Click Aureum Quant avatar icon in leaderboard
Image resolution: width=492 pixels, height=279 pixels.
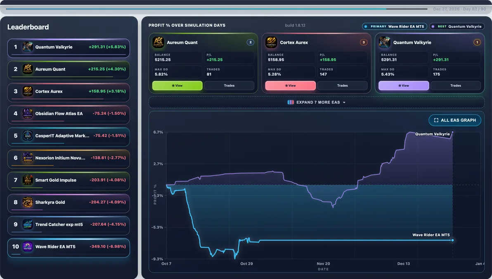tap(28, 69)
